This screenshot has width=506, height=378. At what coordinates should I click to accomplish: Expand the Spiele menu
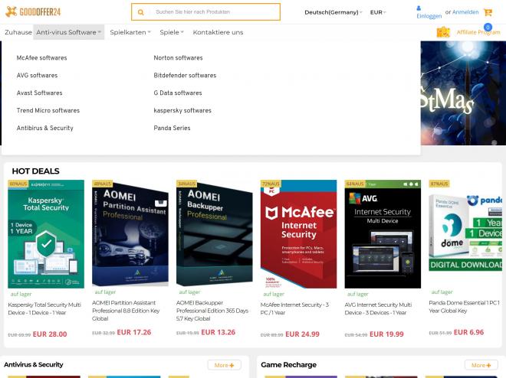coord(172,32)
